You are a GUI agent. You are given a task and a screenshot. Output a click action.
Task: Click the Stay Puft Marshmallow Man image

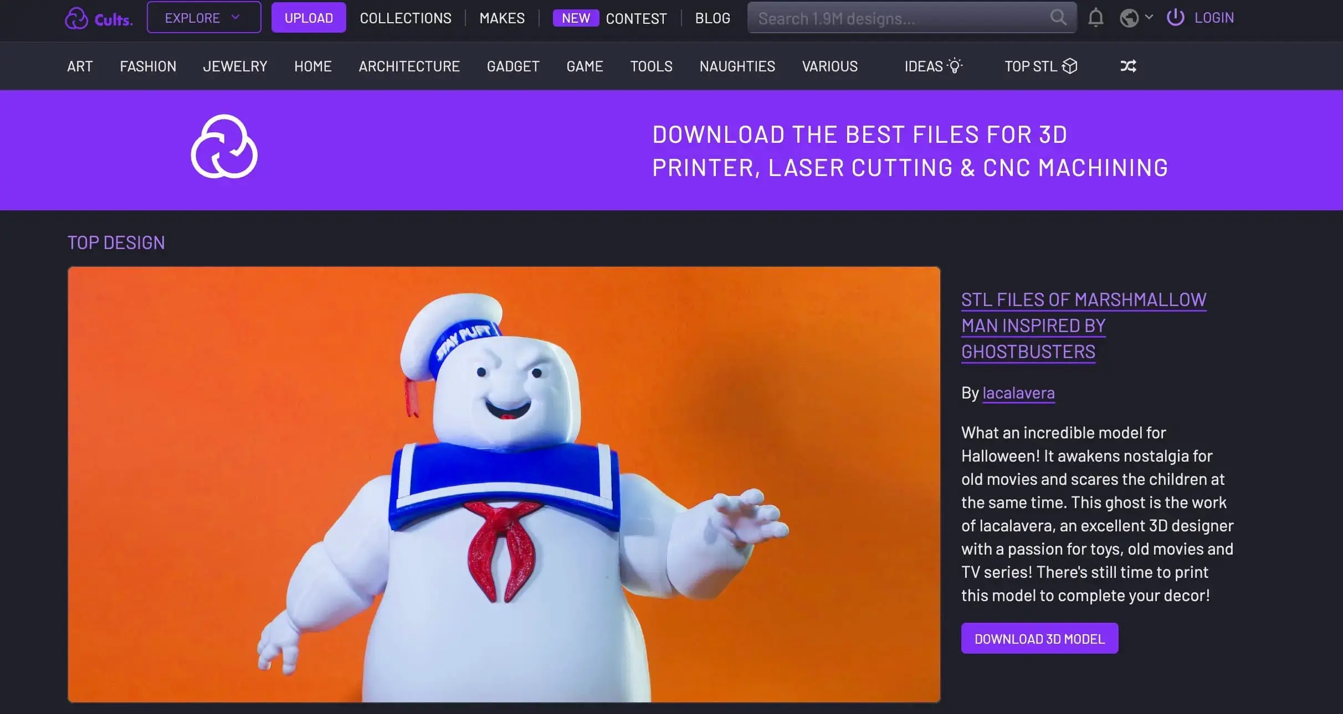tap(504, 484)
